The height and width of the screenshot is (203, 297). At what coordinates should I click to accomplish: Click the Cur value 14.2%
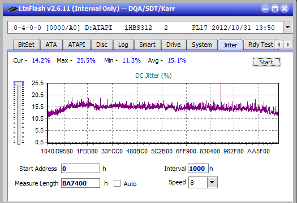tap(41, 60)
